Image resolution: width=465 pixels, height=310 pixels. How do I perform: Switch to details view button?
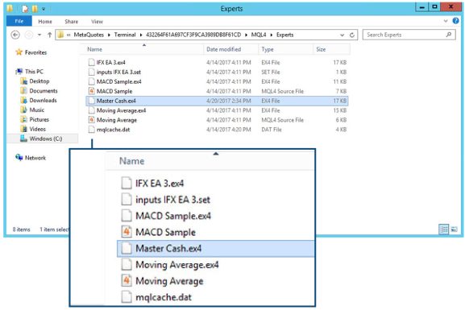[x=444, y=229]
